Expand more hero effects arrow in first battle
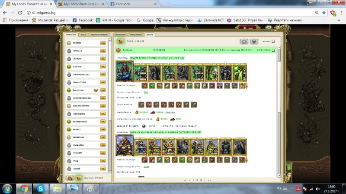 tap(247, 86)
